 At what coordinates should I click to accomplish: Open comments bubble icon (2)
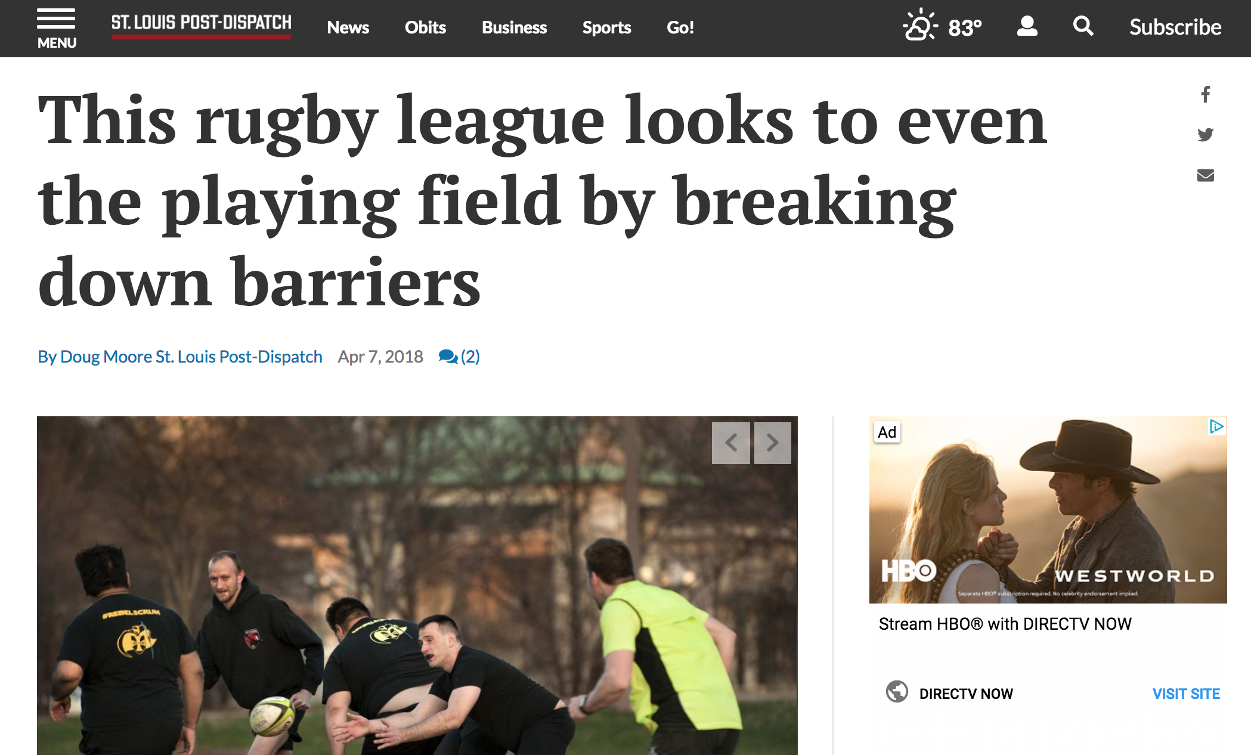(459, 357)
